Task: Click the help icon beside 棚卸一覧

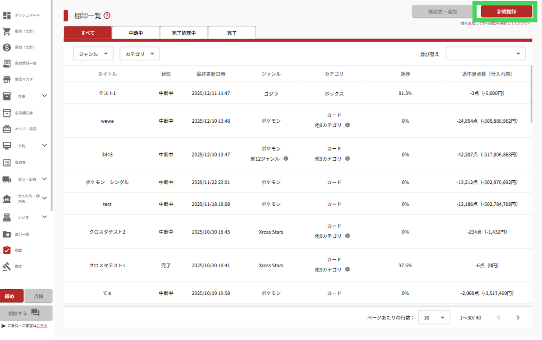Action: click(x=107, y=16)
